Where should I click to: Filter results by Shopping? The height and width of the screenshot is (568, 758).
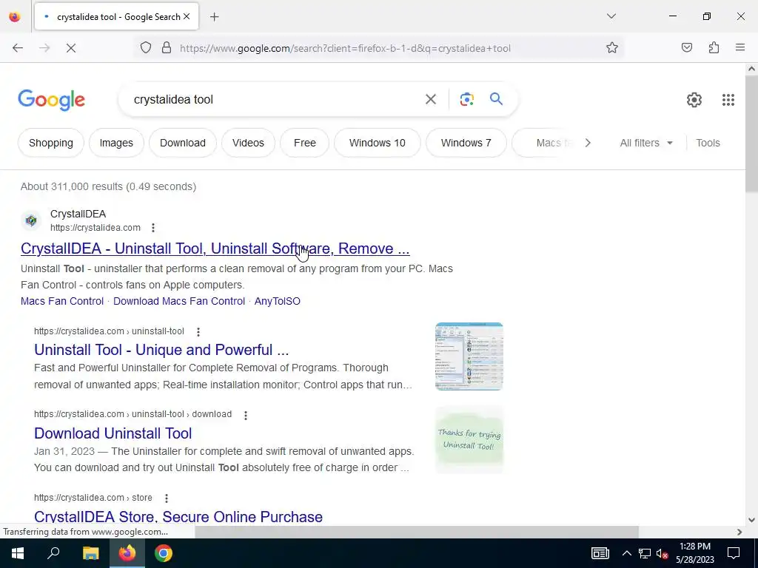click(x=51, y=143)
